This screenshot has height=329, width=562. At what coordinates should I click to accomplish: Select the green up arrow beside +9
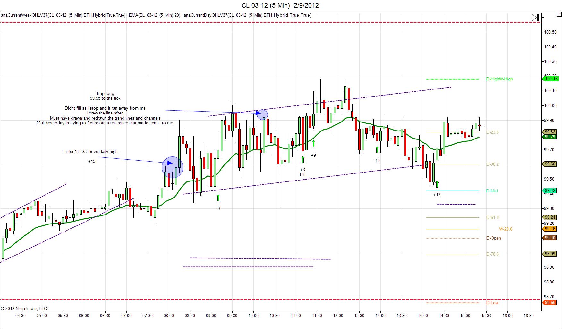pyautogui.click(x=313, y=144)
